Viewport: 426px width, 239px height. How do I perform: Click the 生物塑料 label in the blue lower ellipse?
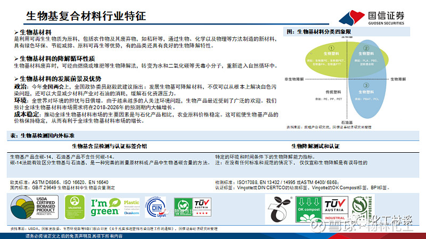(x=366, y=92)
